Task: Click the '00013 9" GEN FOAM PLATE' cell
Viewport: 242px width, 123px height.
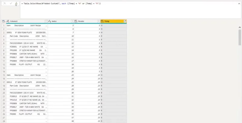Action: click(27, 82)
